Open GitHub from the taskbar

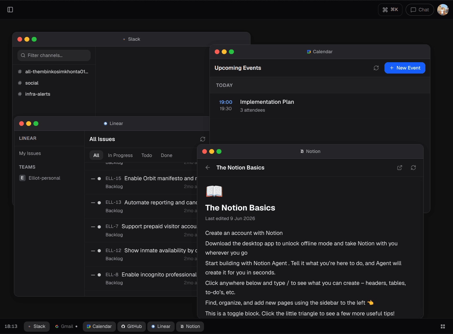132,326
